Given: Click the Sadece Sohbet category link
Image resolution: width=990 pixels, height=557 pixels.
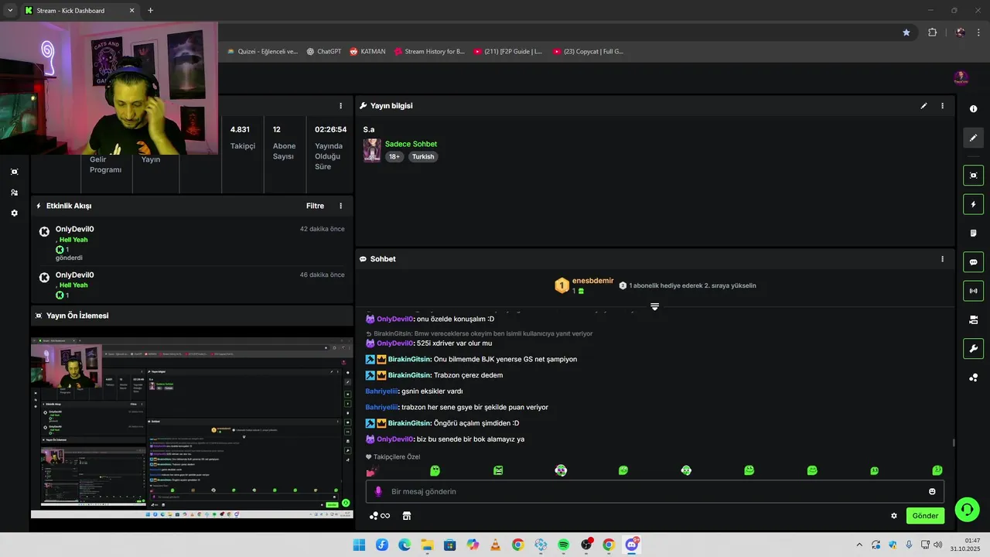Looking at the screenshot, I should tap(411, 144).
